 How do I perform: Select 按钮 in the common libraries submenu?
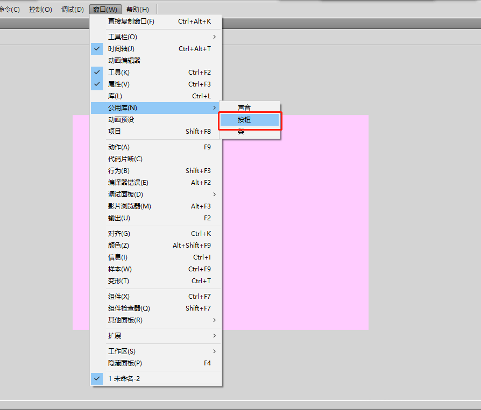tap(250, 120)
